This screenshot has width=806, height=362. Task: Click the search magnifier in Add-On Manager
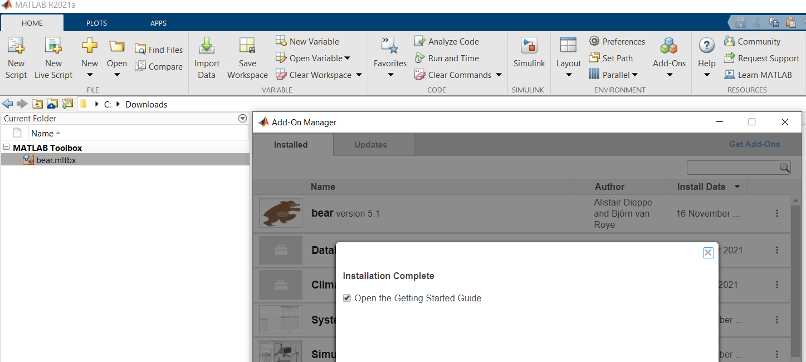point(784,168)
